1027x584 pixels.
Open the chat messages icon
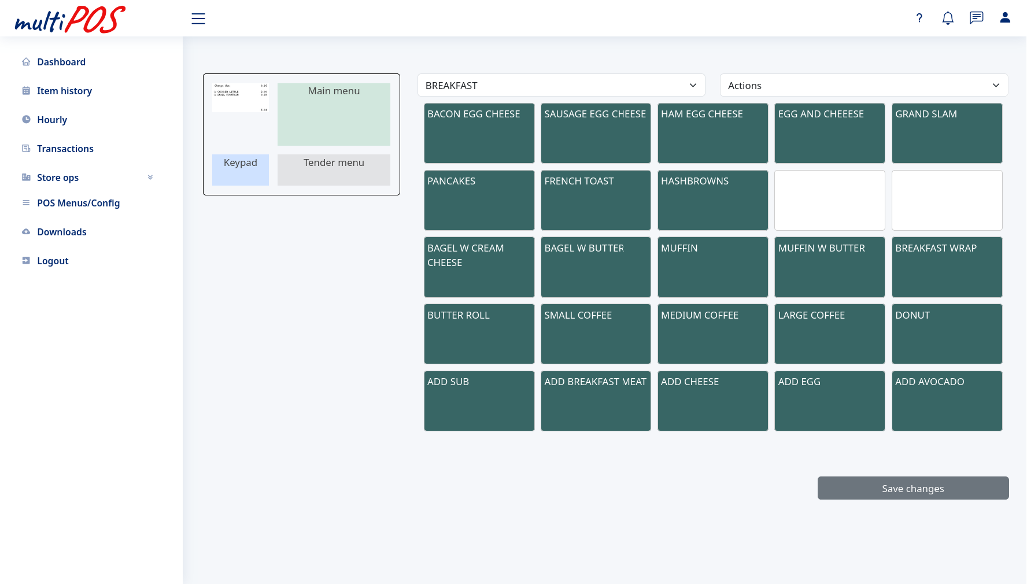(976, 18)
